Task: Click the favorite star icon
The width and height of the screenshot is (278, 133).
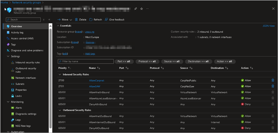Action: click(x=141, y=9)
